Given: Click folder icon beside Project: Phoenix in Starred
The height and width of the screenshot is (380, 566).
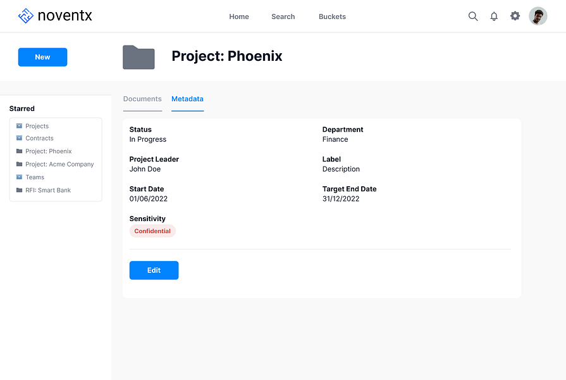Looking at the screenshot, I should (19, 151).
